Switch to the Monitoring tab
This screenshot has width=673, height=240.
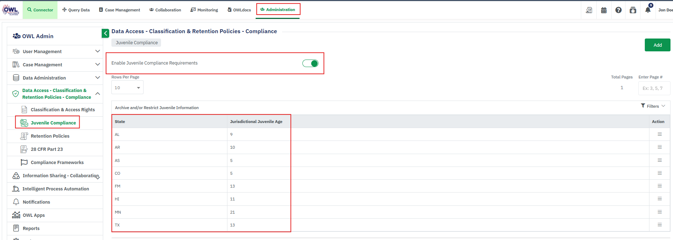point(204,10)
